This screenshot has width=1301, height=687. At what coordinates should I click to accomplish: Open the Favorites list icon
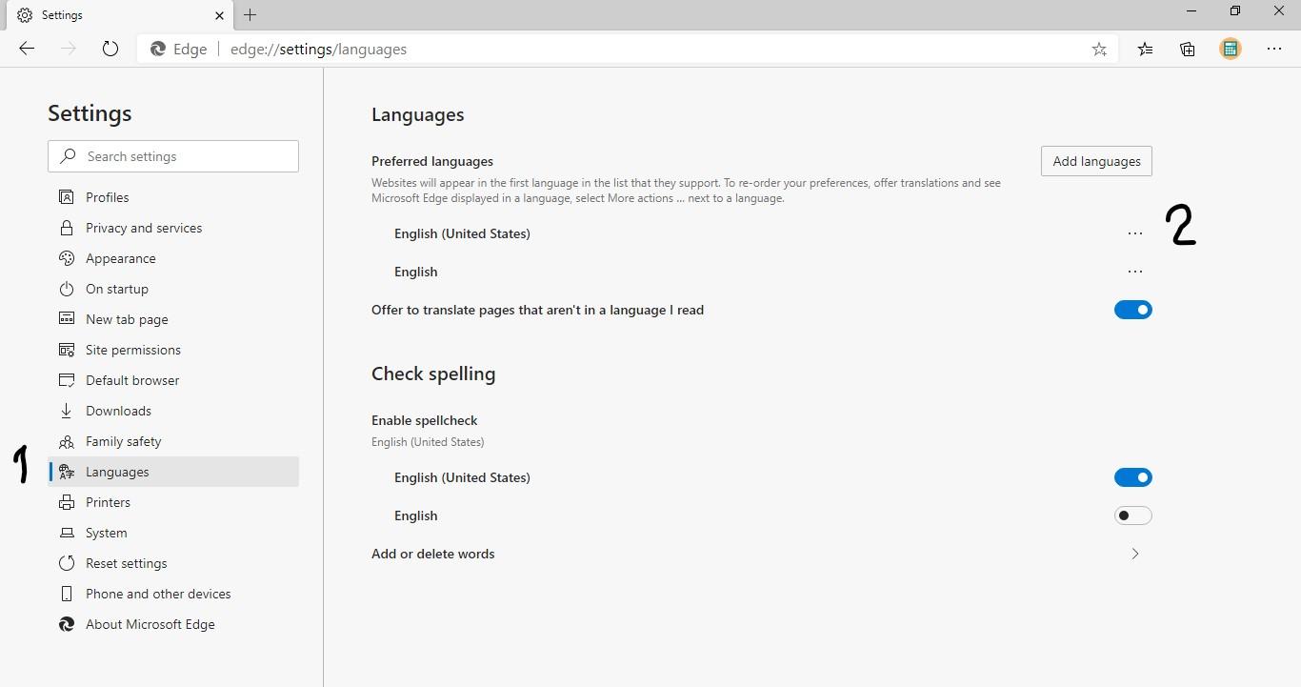point(1145,50)
